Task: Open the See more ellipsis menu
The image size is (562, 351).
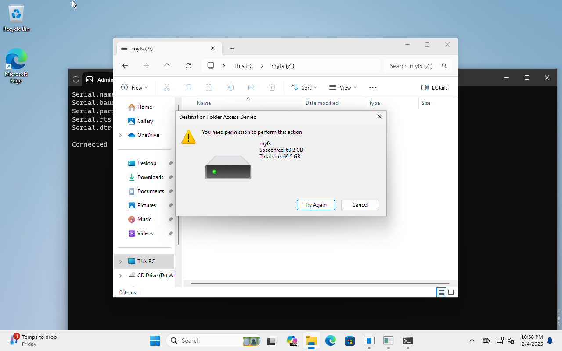Action: point(373,88)
